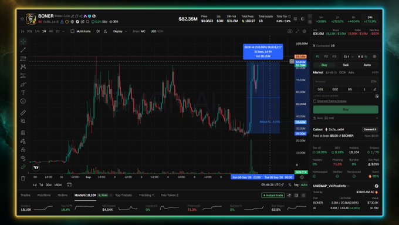Select Limit order type
Image resolution: width=399 pixels, height=225 pixels.
[330, 73]
